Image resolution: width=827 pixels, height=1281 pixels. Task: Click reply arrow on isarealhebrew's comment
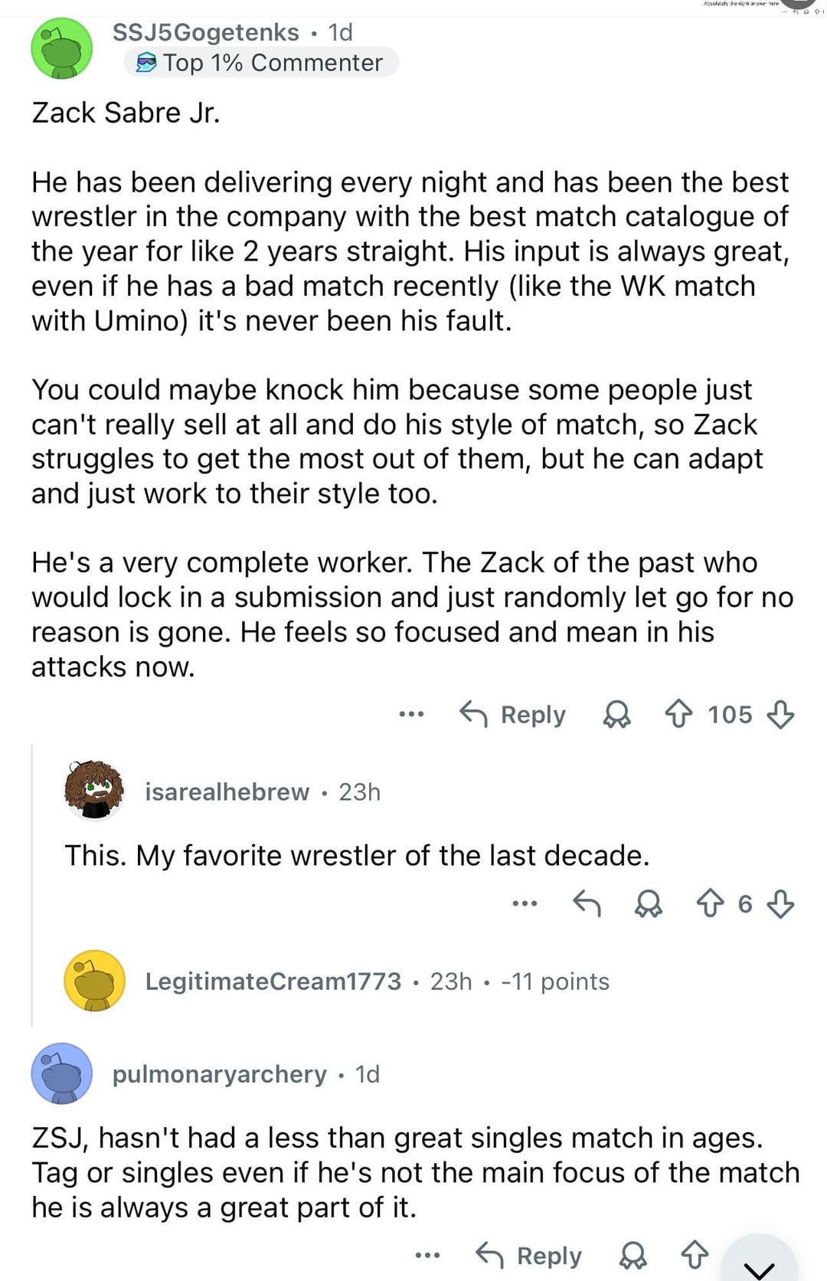(x=587, y=904)
